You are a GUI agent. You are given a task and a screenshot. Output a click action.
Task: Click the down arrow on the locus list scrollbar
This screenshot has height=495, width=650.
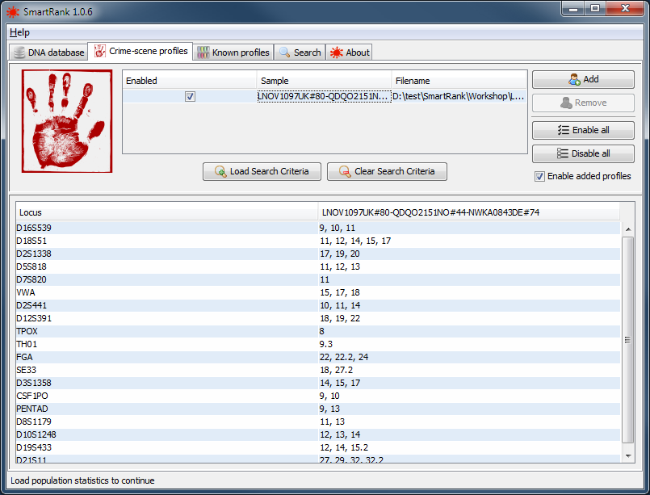629,454
